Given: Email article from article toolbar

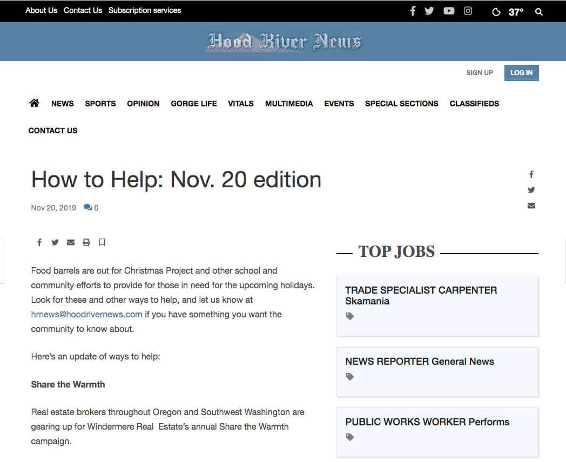Looking at the screenshot, I should click(71, 242).
